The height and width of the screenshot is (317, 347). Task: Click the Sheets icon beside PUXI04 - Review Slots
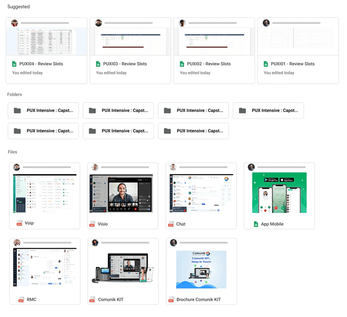[14, 64]
